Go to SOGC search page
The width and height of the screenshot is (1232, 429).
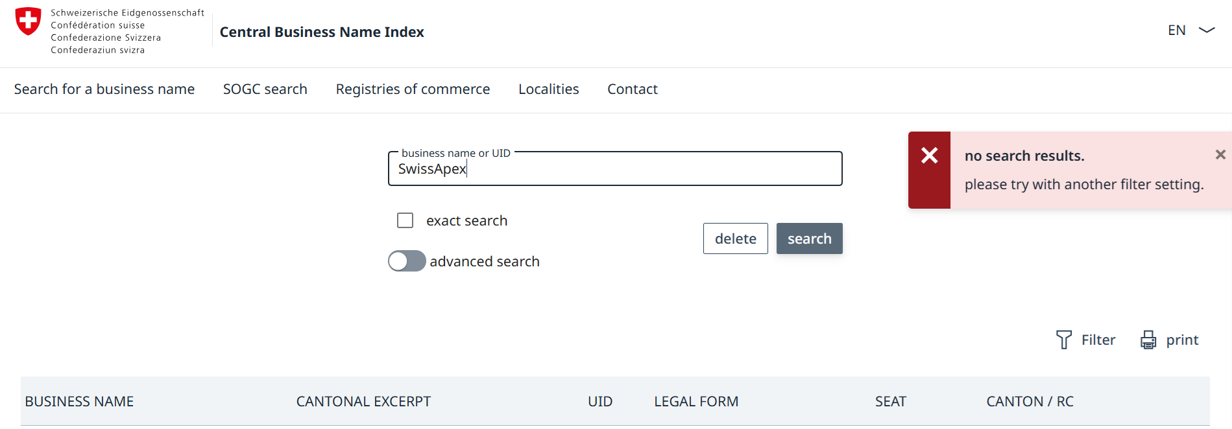pyautogui.click(x=265, y=89)
